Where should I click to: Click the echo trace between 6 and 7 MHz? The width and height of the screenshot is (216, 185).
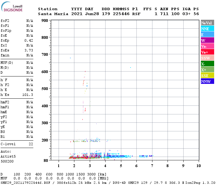pos(146,156)
